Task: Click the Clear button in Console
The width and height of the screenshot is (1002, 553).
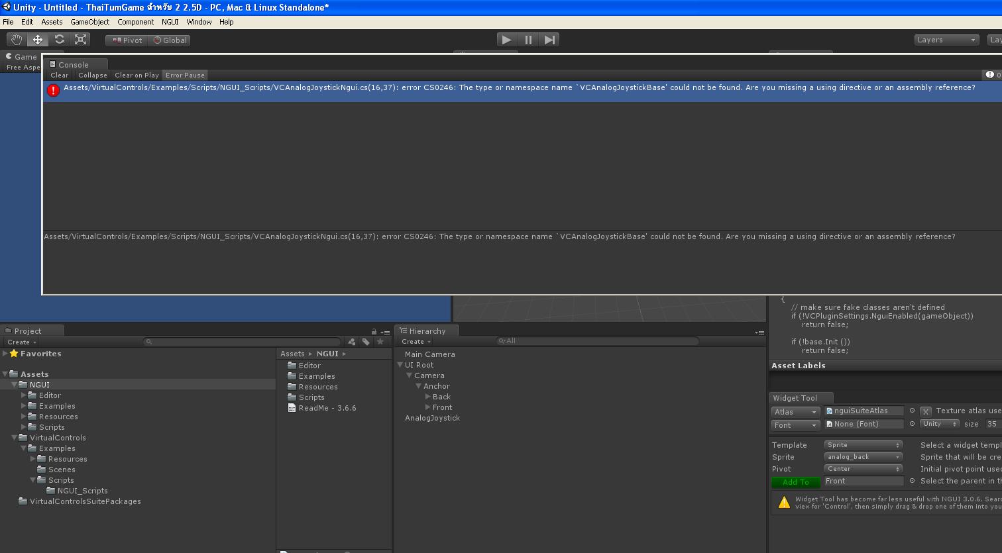Action: coord(60,75)
